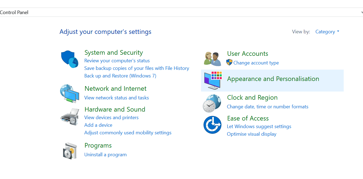This screenshot has height=179, width=363.
Task: Open the View by Category dropdown
Action: [327, 32]
